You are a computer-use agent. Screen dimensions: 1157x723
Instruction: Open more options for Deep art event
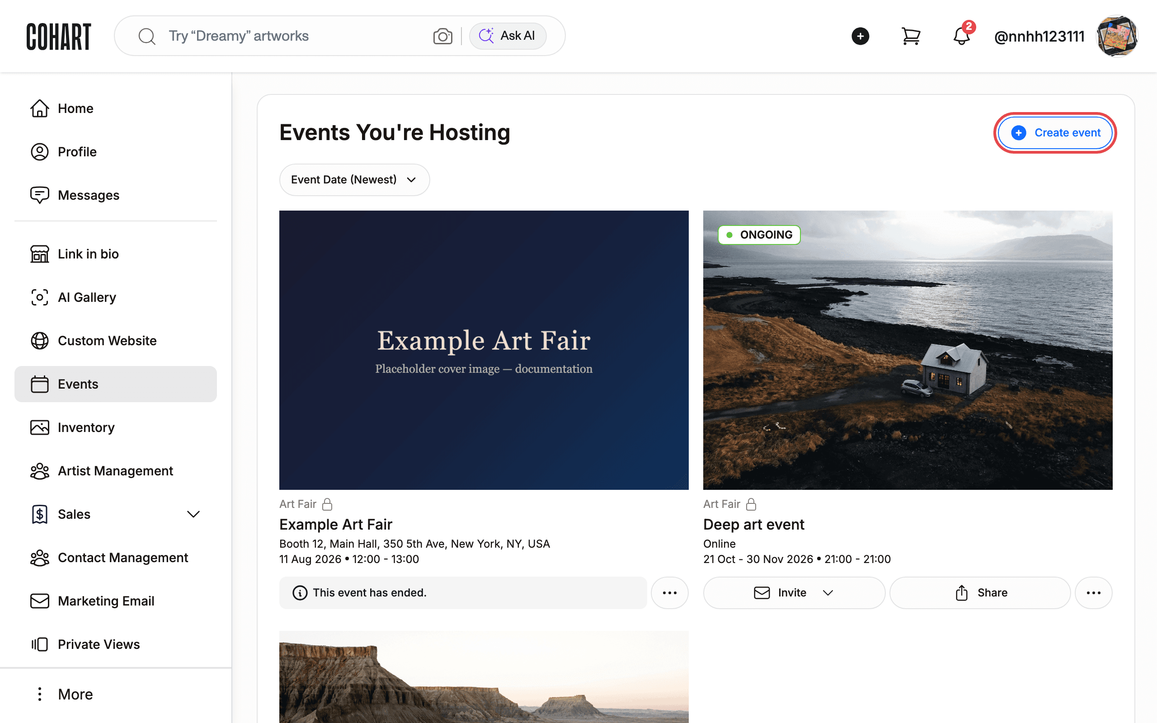(1093, 593)
